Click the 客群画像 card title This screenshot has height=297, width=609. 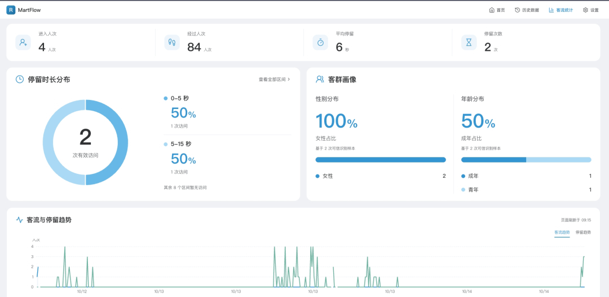[343, 80]
